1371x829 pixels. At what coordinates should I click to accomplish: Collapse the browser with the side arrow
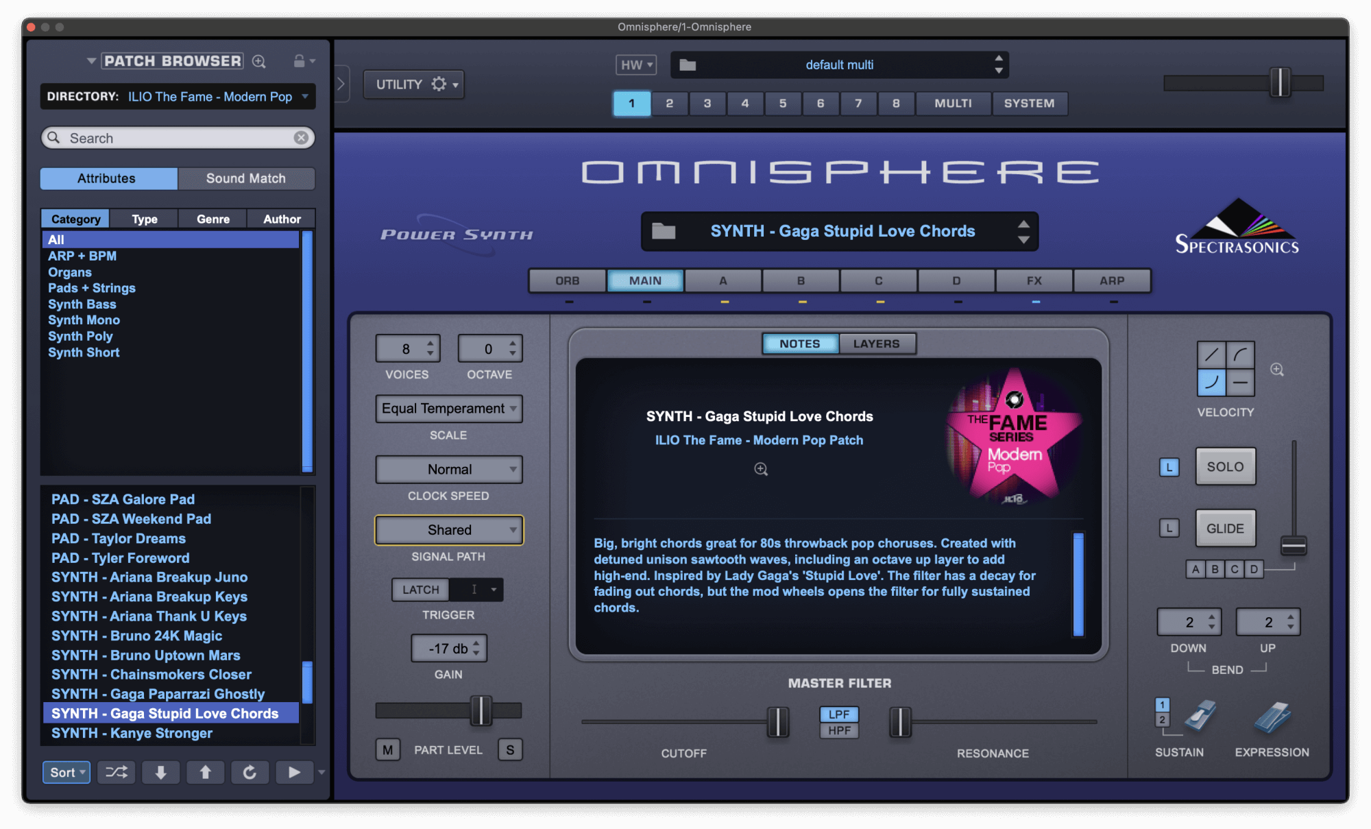coord(341,84)
